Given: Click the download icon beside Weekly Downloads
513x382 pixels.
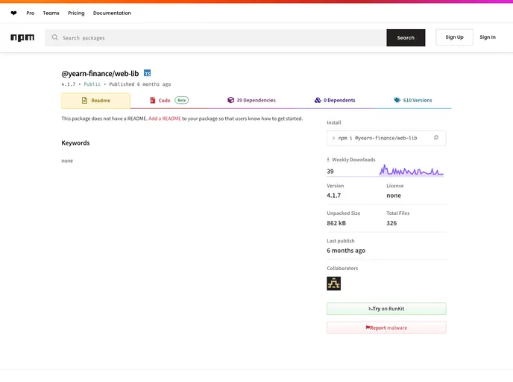Looking at the screenshot, I should pos(328,160).
